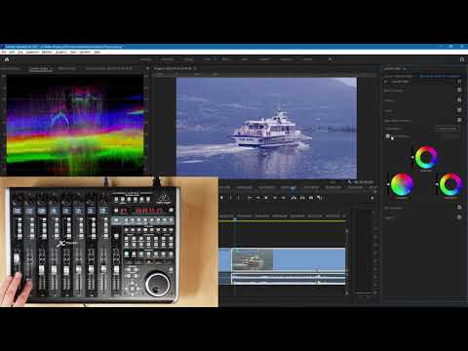Expand the Vignette section
Image resolution: width=468 pixels, height=351 pixels.
coord(390,218)
